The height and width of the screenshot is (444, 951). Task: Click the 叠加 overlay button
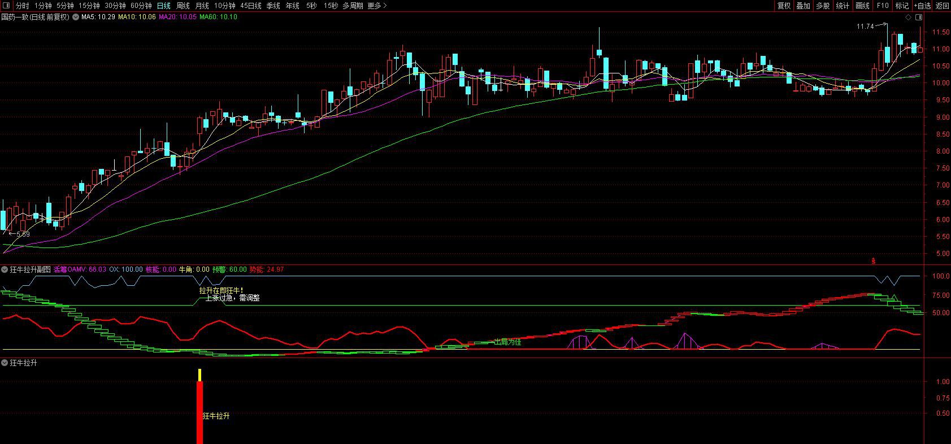(803, 6)
